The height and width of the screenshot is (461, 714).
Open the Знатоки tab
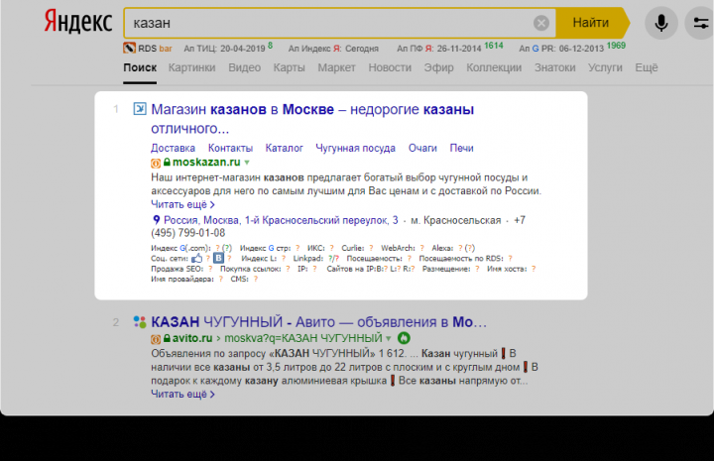[x=555, y=67]
